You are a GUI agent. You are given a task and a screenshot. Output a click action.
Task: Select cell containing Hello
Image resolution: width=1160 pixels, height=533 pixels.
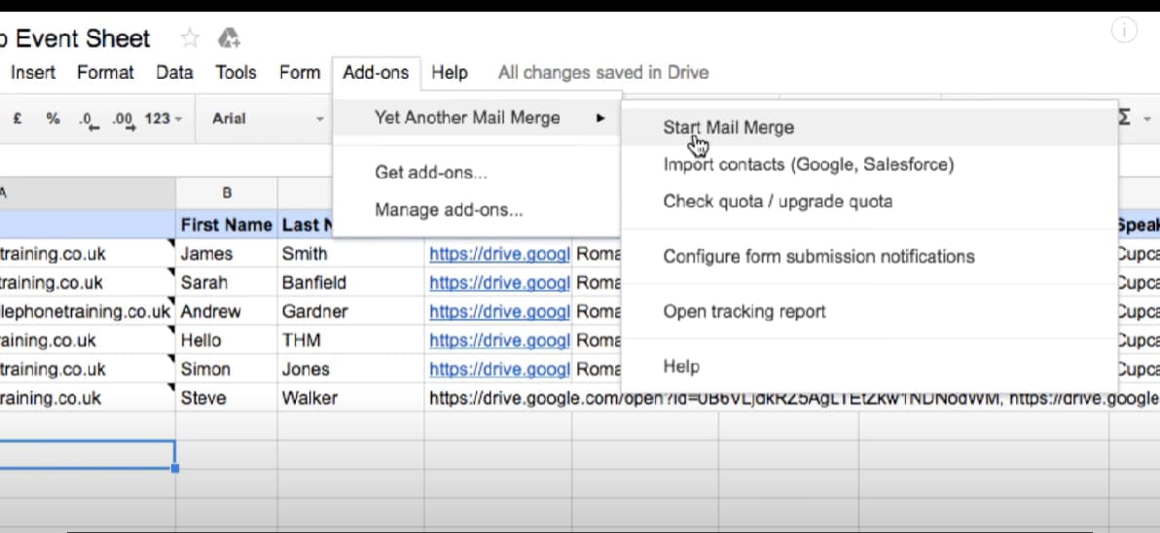(227, 340)
